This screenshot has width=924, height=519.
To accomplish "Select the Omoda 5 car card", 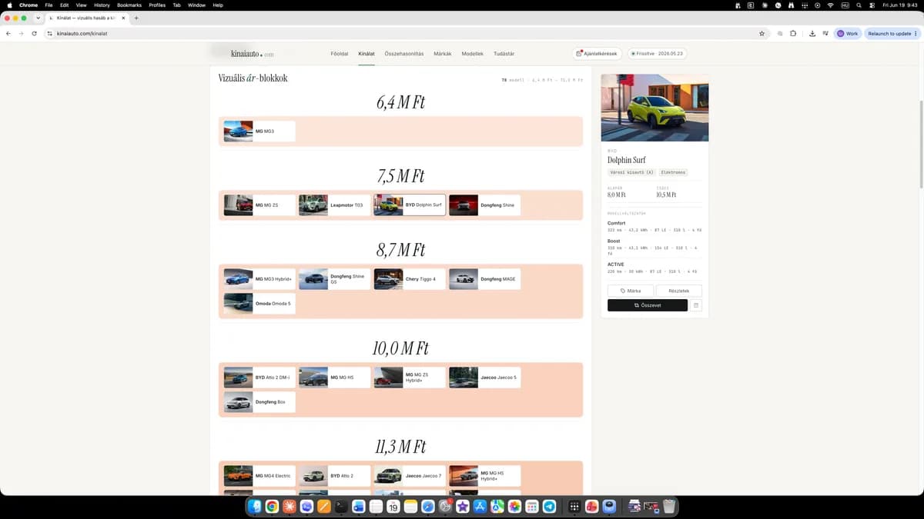I will click(259, 304).
